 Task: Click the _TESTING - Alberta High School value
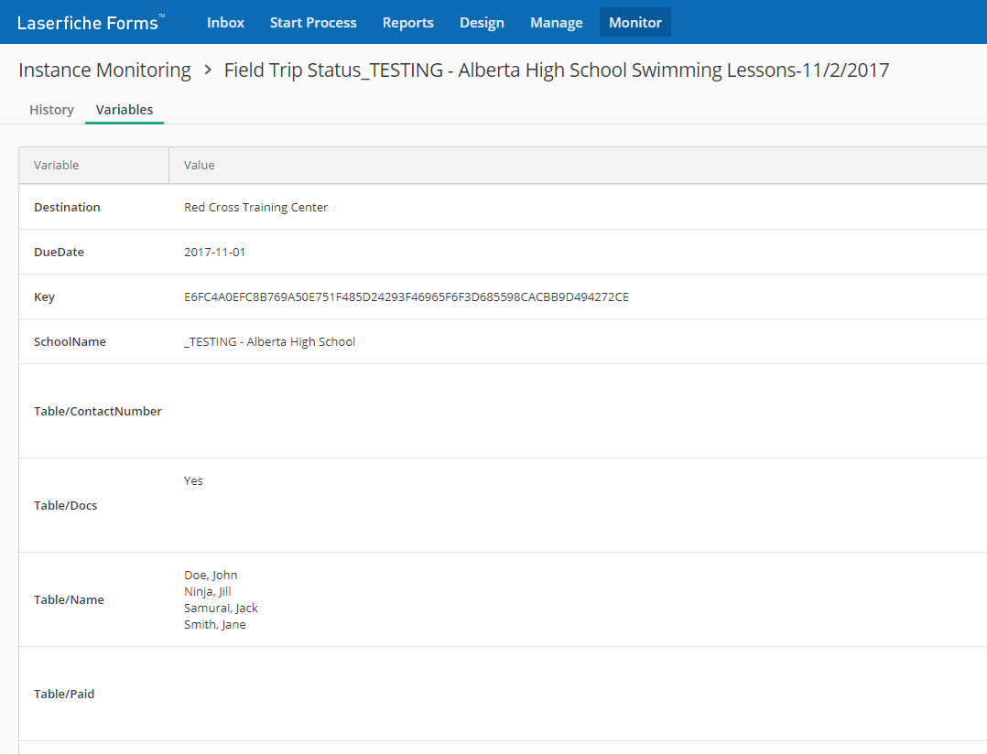(x=269, y=342)
